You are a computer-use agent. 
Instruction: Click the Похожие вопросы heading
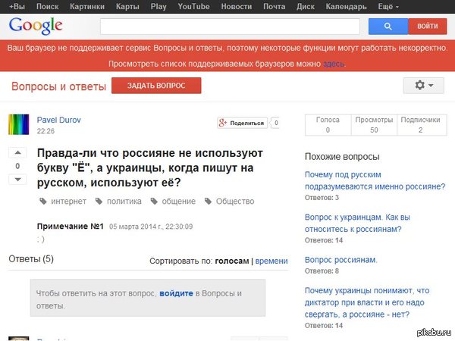342,157
